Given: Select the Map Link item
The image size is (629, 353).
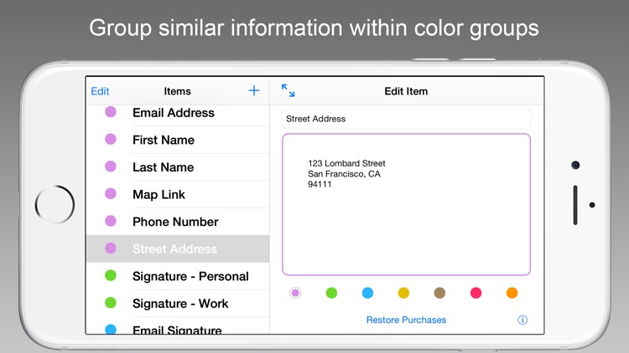Looking at the screenshot, I should 159,194.
